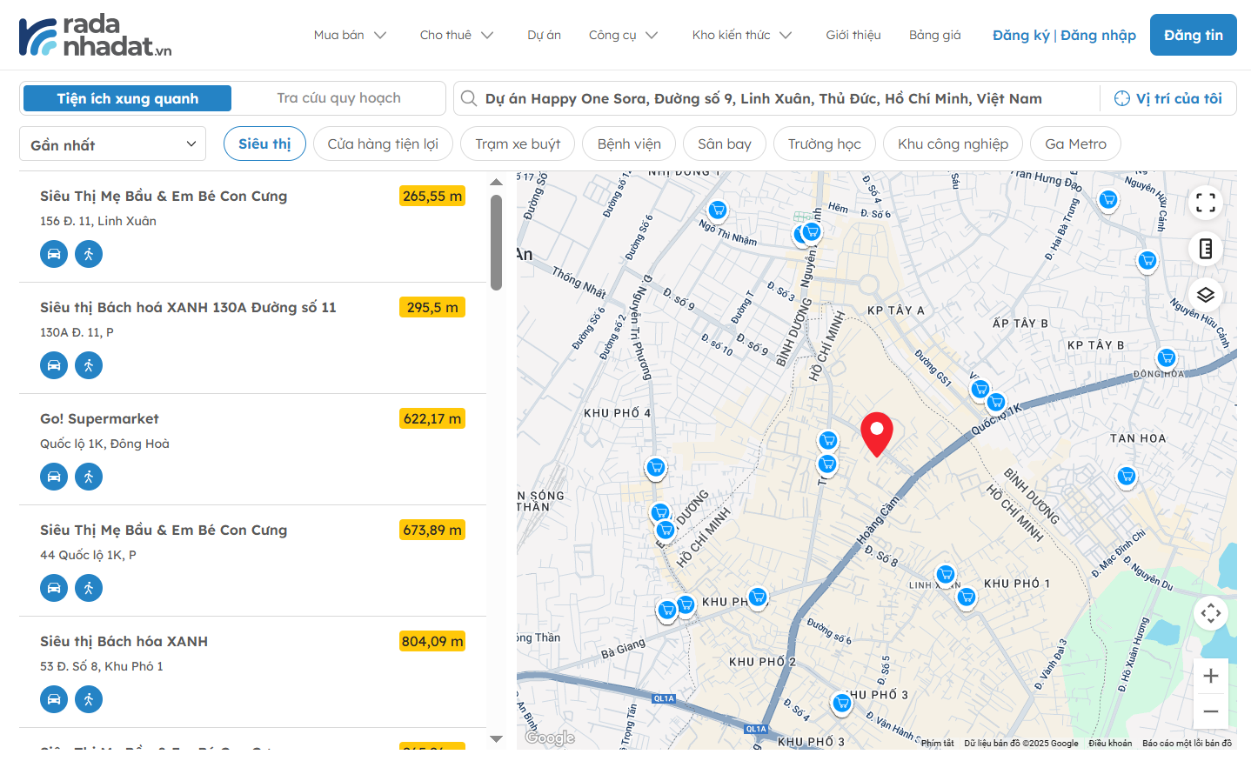This screenshot has height=761, width=1251.
Task: Expand the Kho kiến thức menu
Action: pos(742,35)
